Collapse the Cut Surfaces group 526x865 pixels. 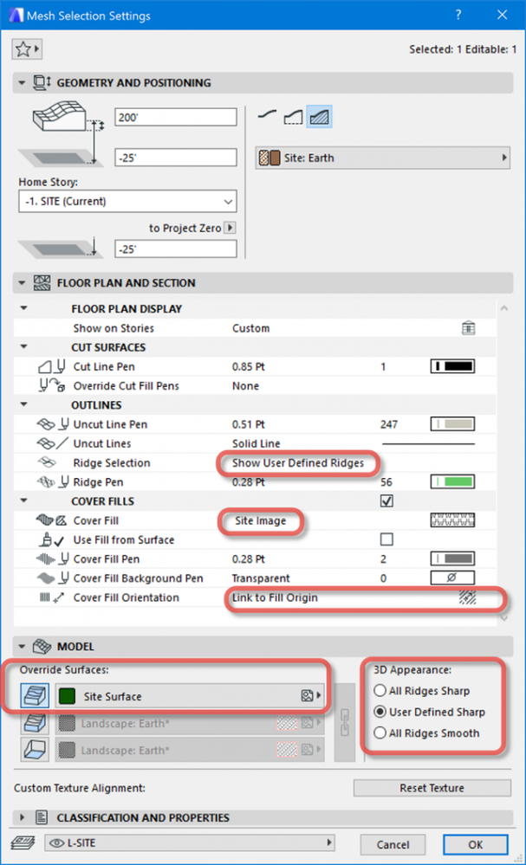[x=23, y=347]
